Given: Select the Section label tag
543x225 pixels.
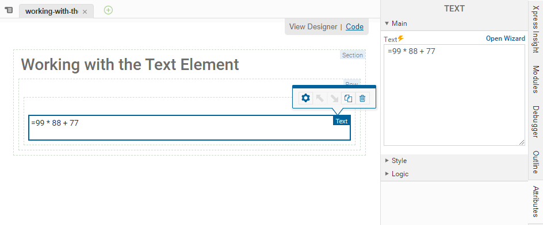Looking at the screenshot, I should click(353, 55).
